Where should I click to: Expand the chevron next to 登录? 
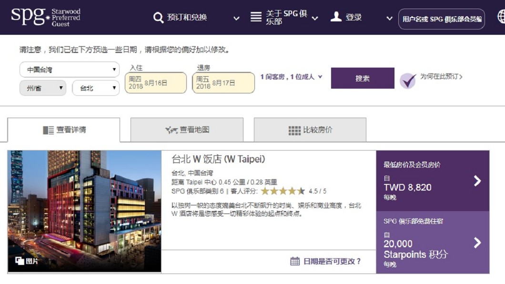click(389, 19)
